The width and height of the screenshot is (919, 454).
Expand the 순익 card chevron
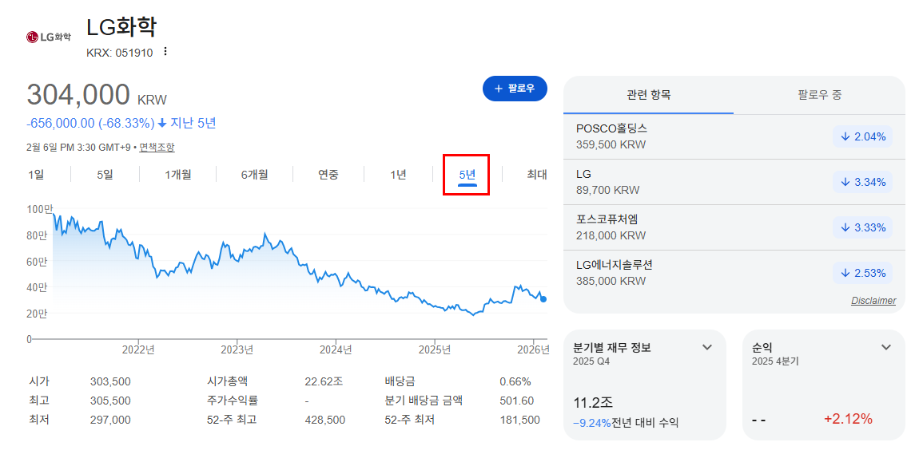pos(886,348)
